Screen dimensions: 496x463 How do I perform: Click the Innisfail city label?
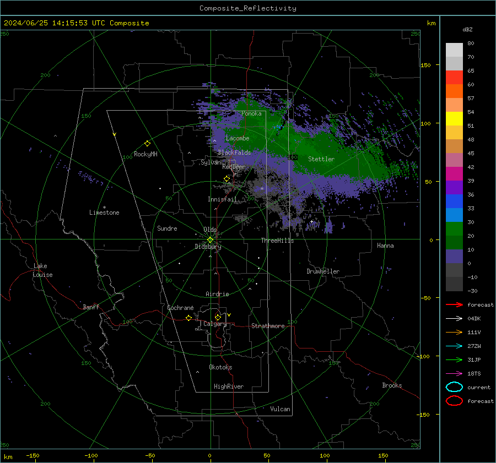click(x=222, y=199)
